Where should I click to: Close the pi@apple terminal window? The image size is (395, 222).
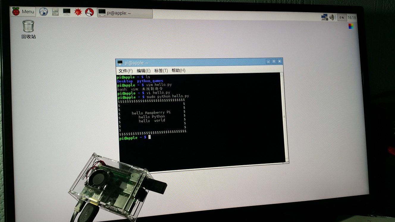pyautogui.click(x=279, y=62)
